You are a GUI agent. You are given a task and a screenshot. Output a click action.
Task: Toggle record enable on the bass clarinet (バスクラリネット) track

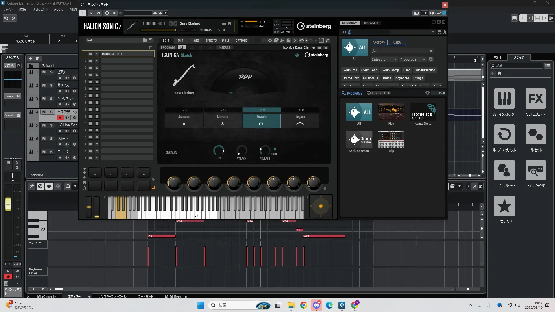point(60,118)
